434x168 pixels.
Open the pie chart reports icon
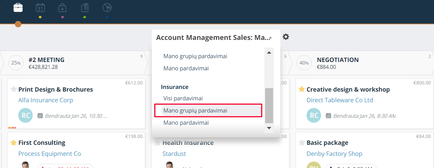point(107,8)
